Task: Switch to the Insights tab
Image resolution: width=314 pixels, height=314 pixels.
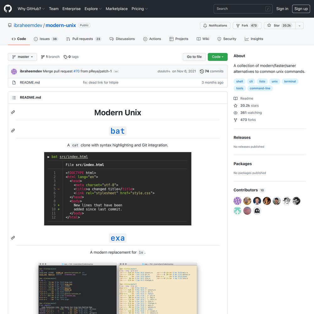Action: pyautogui.click(x=254, y=39)
